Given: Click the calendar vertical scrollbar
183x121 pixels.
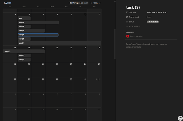Looking at the screenshot, I should coord(115,44).
